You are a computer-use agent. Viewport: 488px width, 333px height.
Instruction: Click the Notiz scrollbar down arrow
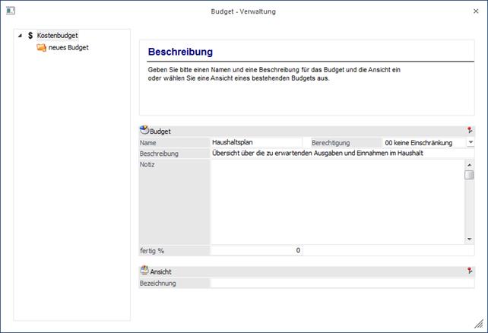pos(470,239)
